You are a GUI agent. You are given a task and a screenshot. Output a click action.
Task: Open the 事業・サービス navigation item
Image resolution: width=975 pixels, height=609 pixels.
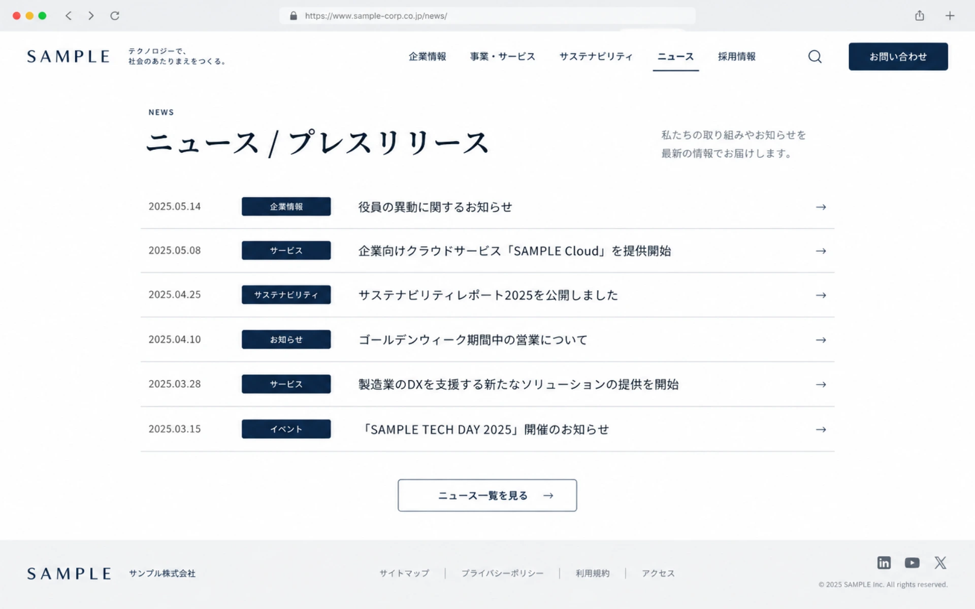pyautogui.click(x=503, y=56)
